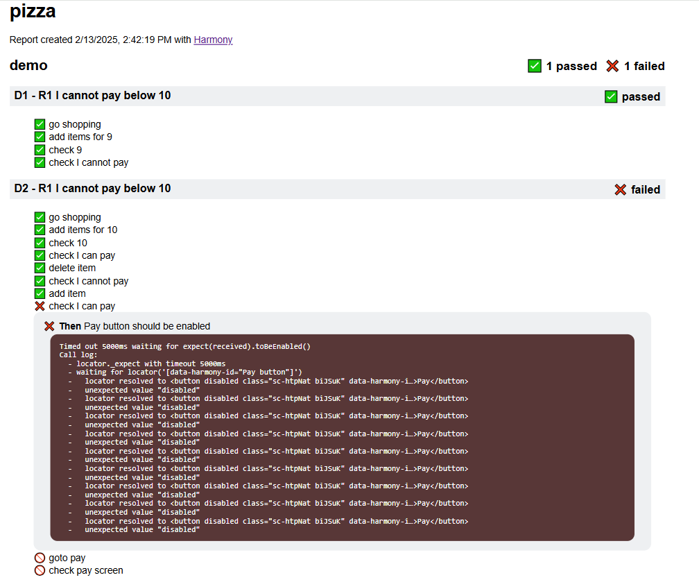Click passed status icon in D1 header
The image size is (699, 582).
pos(611,96)
